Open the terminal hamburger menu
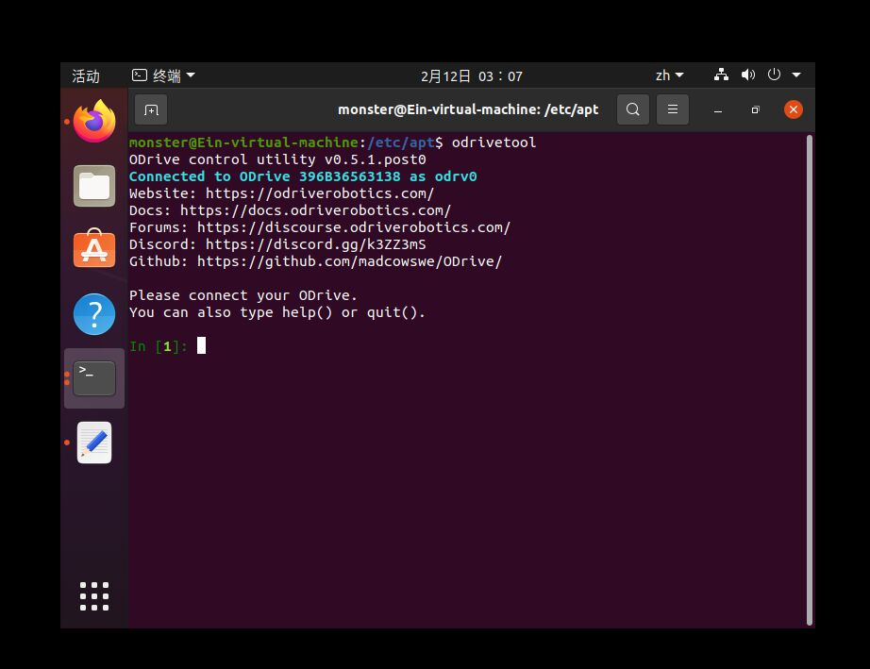The image size is (870, 669). 672,109
